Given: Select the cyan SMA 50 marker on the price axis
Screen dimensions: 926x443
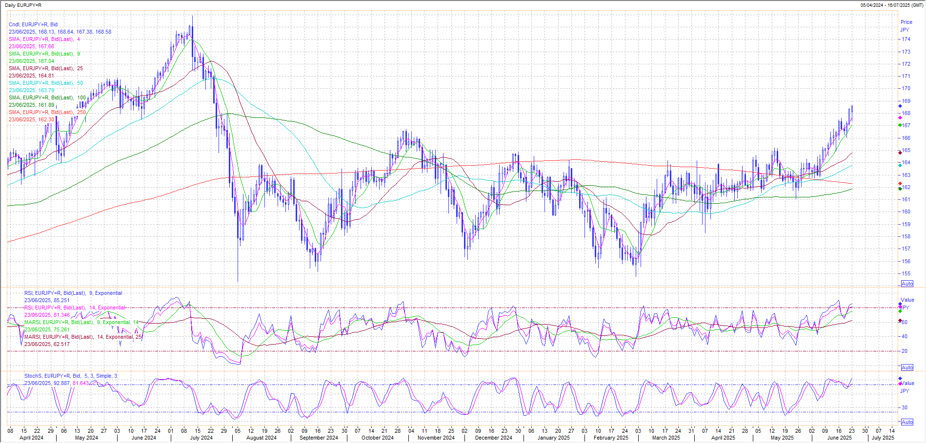Looking at the screenshot, I should pos(900,165).
